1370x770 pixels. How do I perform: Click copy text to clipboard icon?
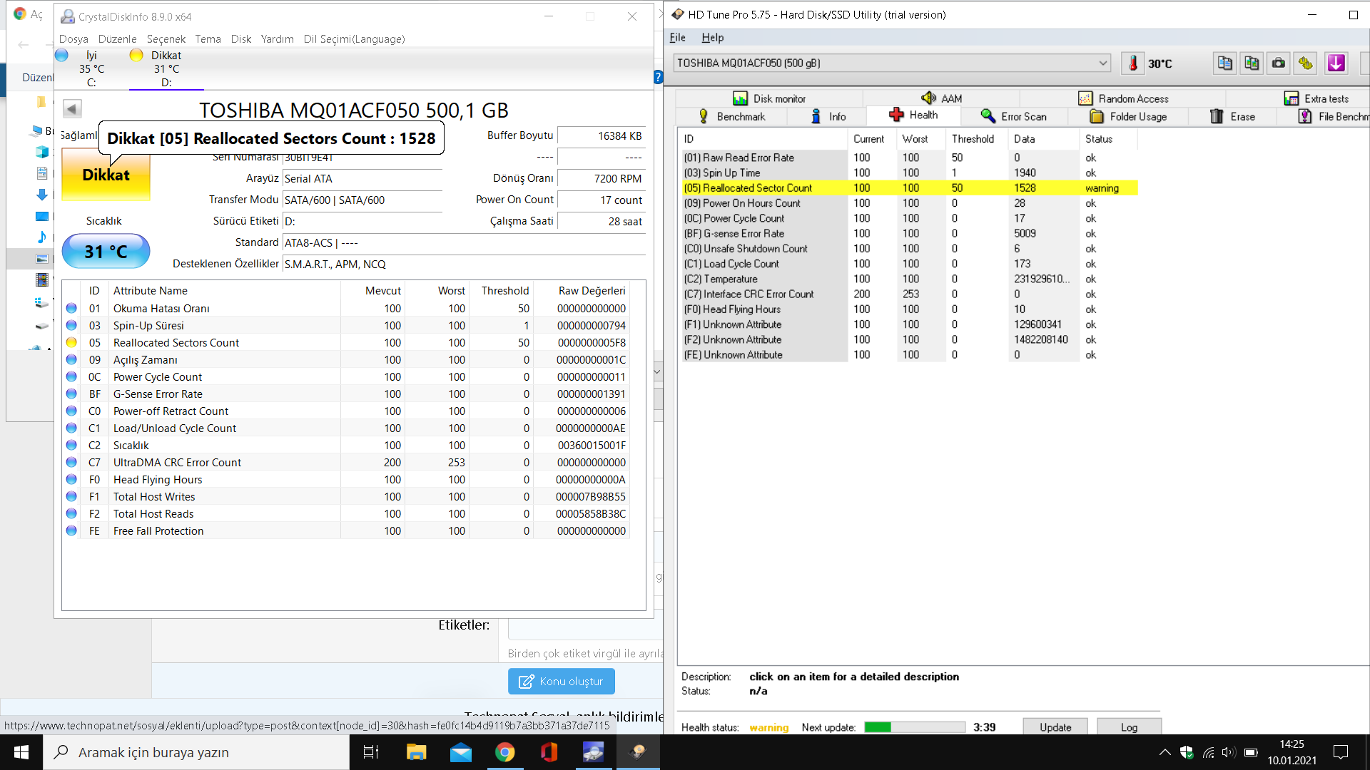[1224, 63]
